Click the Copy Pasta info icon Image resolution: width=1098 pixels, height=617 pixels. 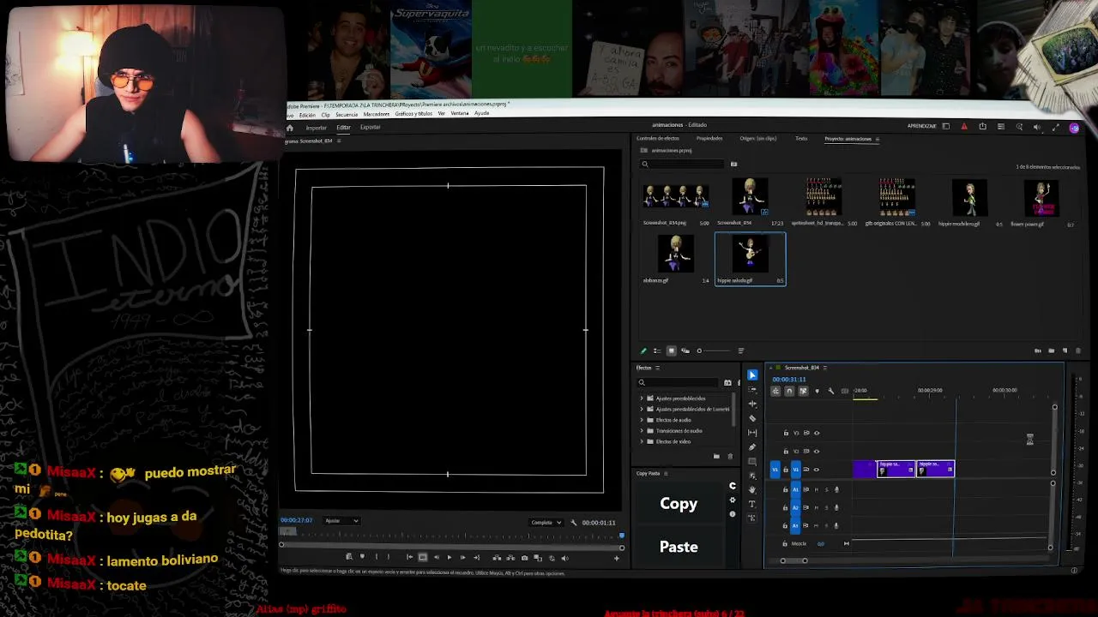click(x=732, y=514)
